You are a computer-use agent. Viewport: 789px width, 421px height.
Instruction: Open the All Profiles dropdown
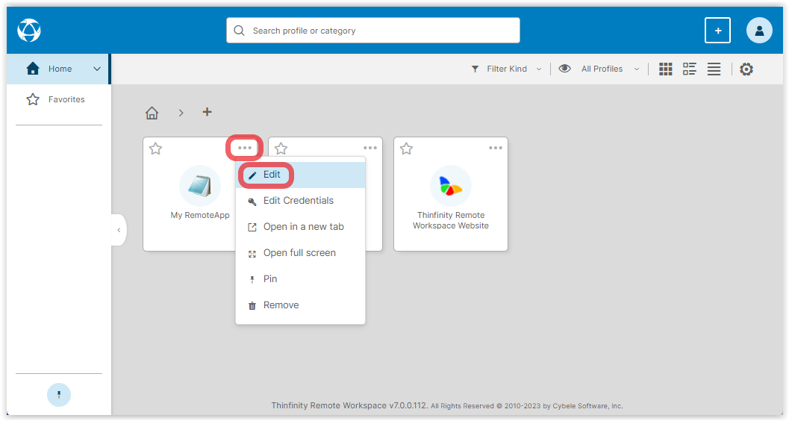611,69
